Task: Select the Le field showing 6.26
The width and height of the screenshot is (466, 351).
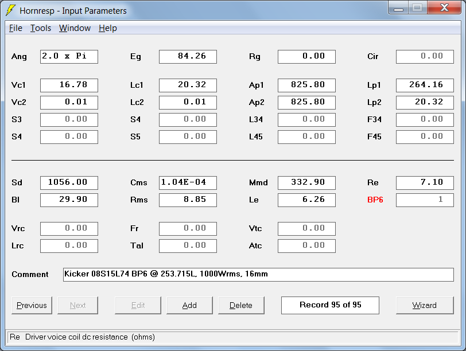Action: 306,200
